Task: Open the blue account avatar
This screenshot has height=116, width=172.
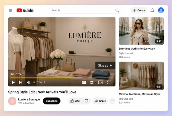Action: [x=161, y=10]
